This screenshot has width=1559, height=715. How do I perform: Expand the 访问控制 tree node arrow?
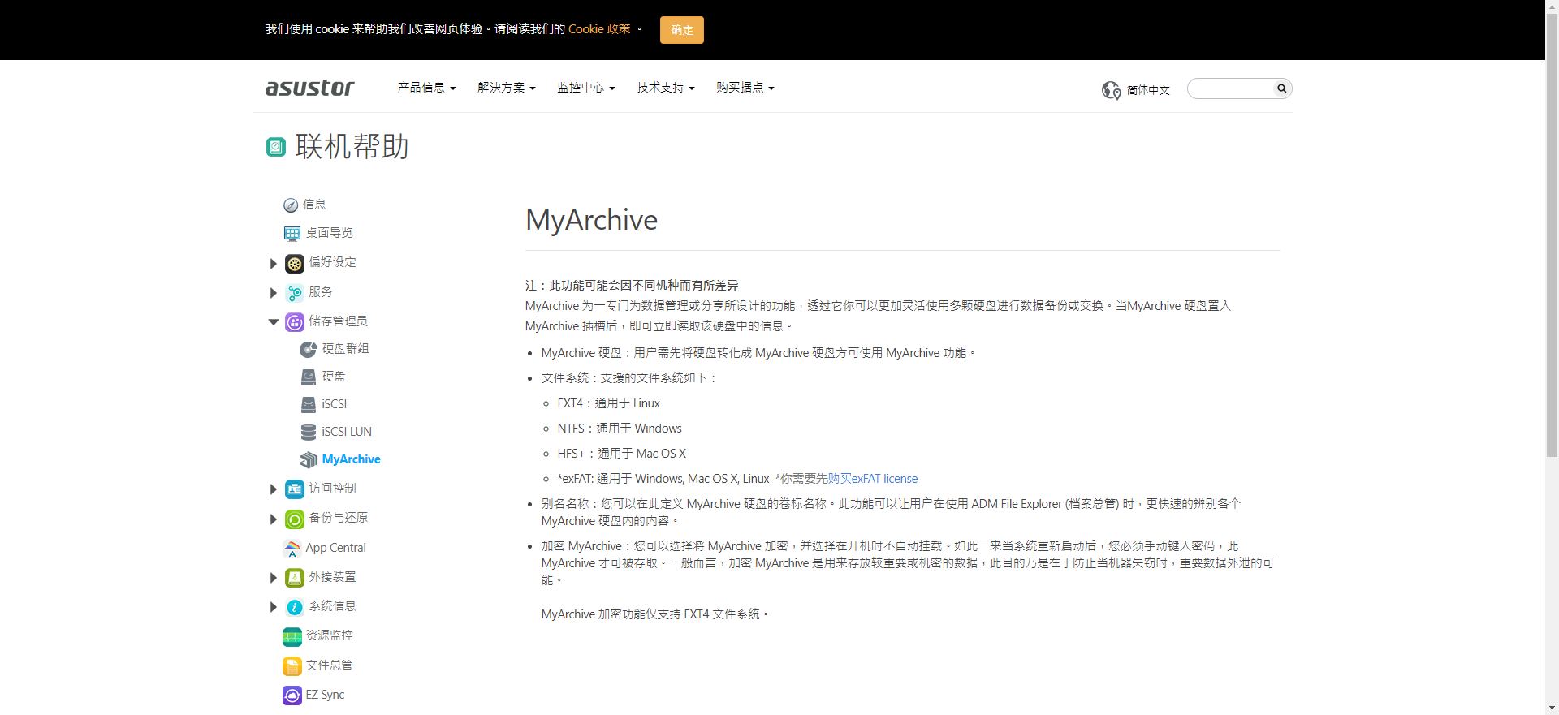pyautogui.click(x=274, y=489)
